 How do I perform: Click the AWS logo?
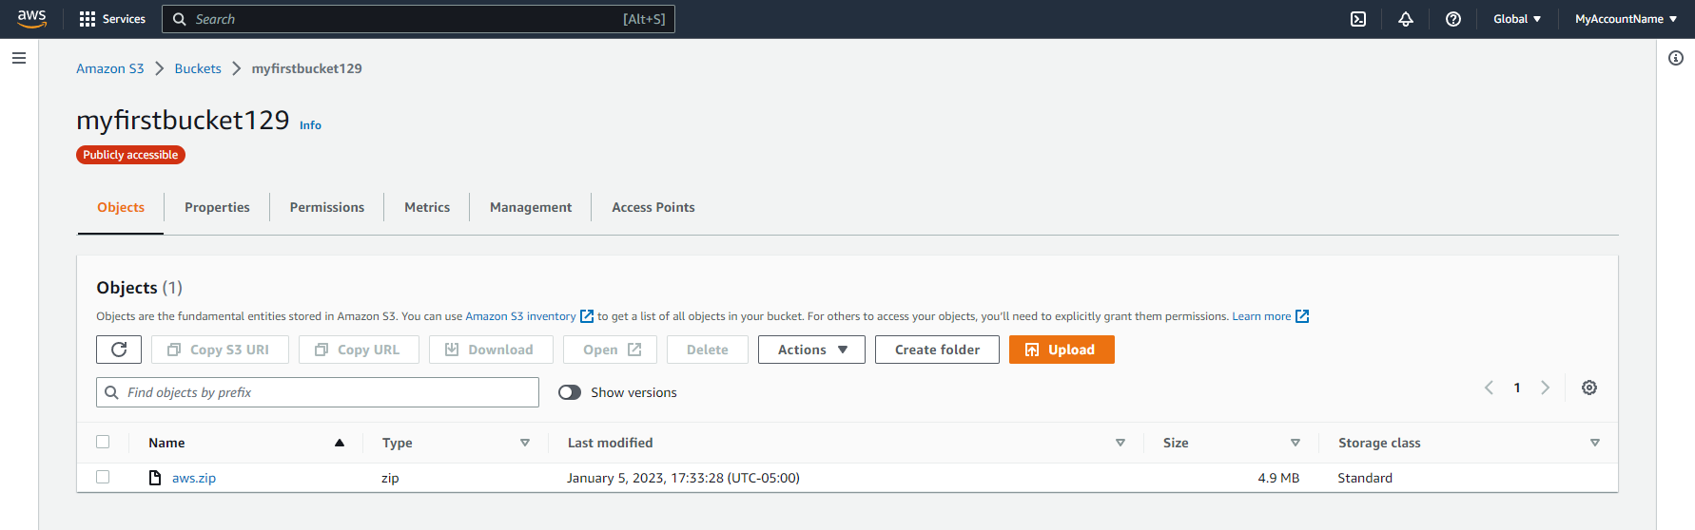pos(32,19)
